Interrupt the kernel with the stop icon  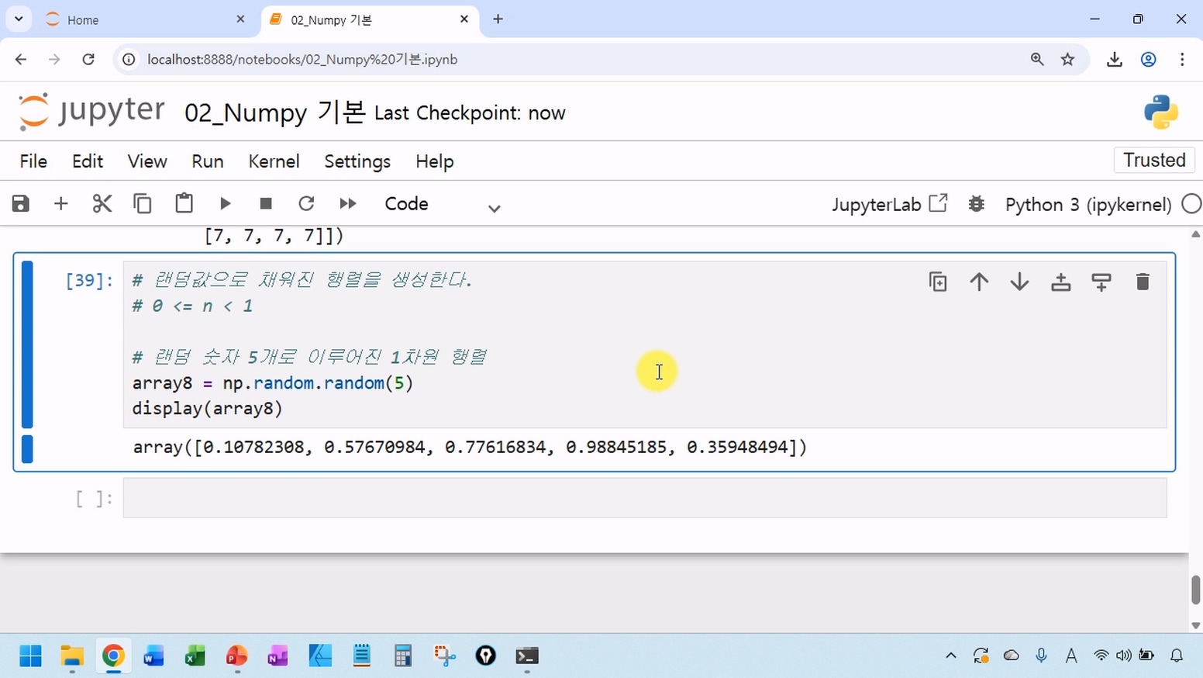[266, 203]
